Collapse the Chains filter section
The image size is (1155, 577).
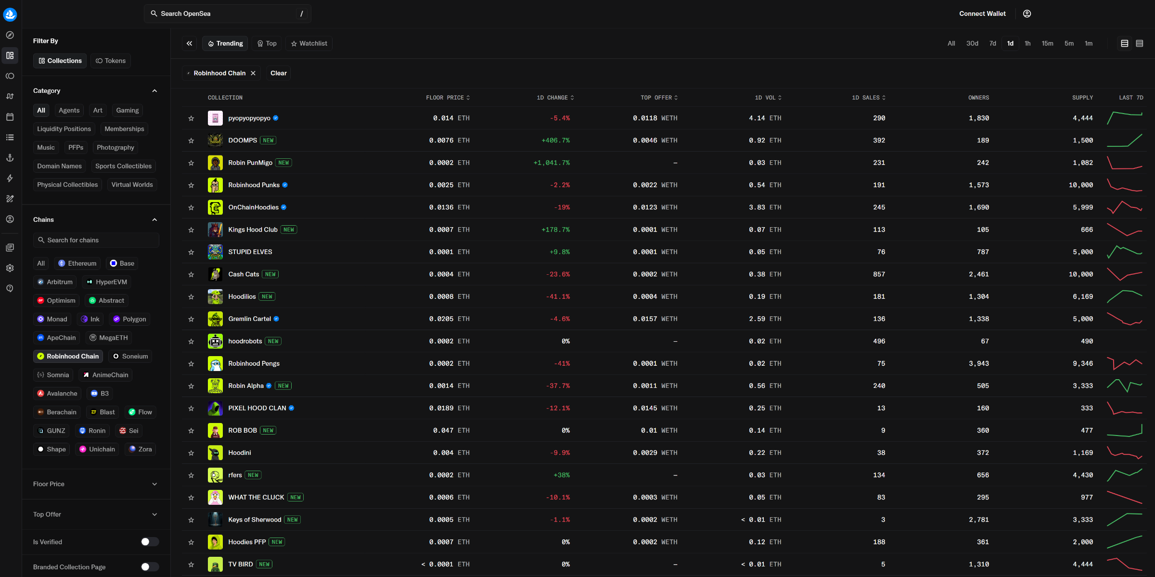tap(154, 220)
